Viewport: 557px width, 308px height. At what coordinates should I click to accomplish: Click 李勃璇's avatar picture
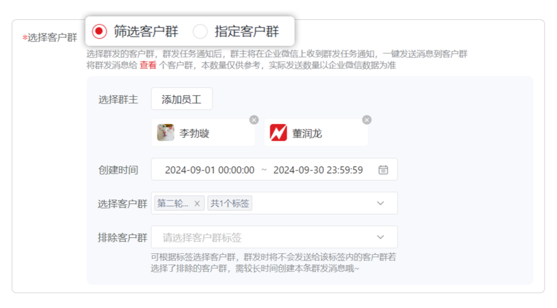pyautogui.click(x=166, y=133)
